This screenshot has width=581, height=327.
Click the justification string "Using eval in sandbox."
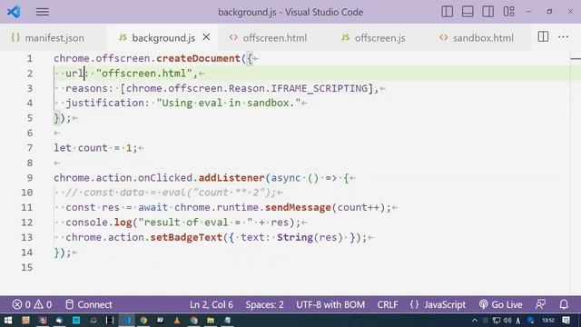pos(229,103)
